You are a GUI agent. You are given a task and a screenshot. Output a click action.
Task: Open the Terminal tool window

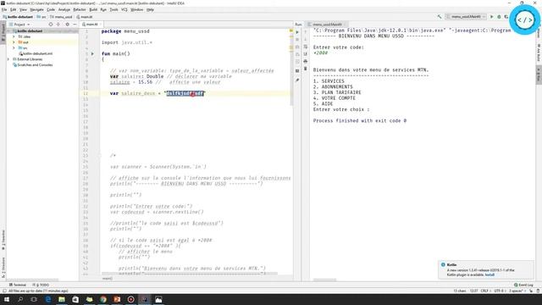click(x=18, y=285)
